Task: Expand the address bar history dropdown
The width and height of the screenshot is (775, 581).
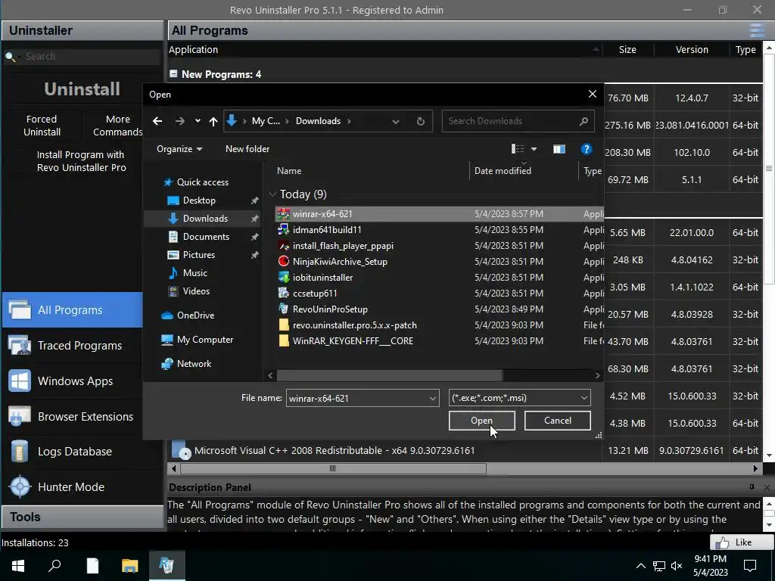Action: pyautogui.click(x=395, y=121)
